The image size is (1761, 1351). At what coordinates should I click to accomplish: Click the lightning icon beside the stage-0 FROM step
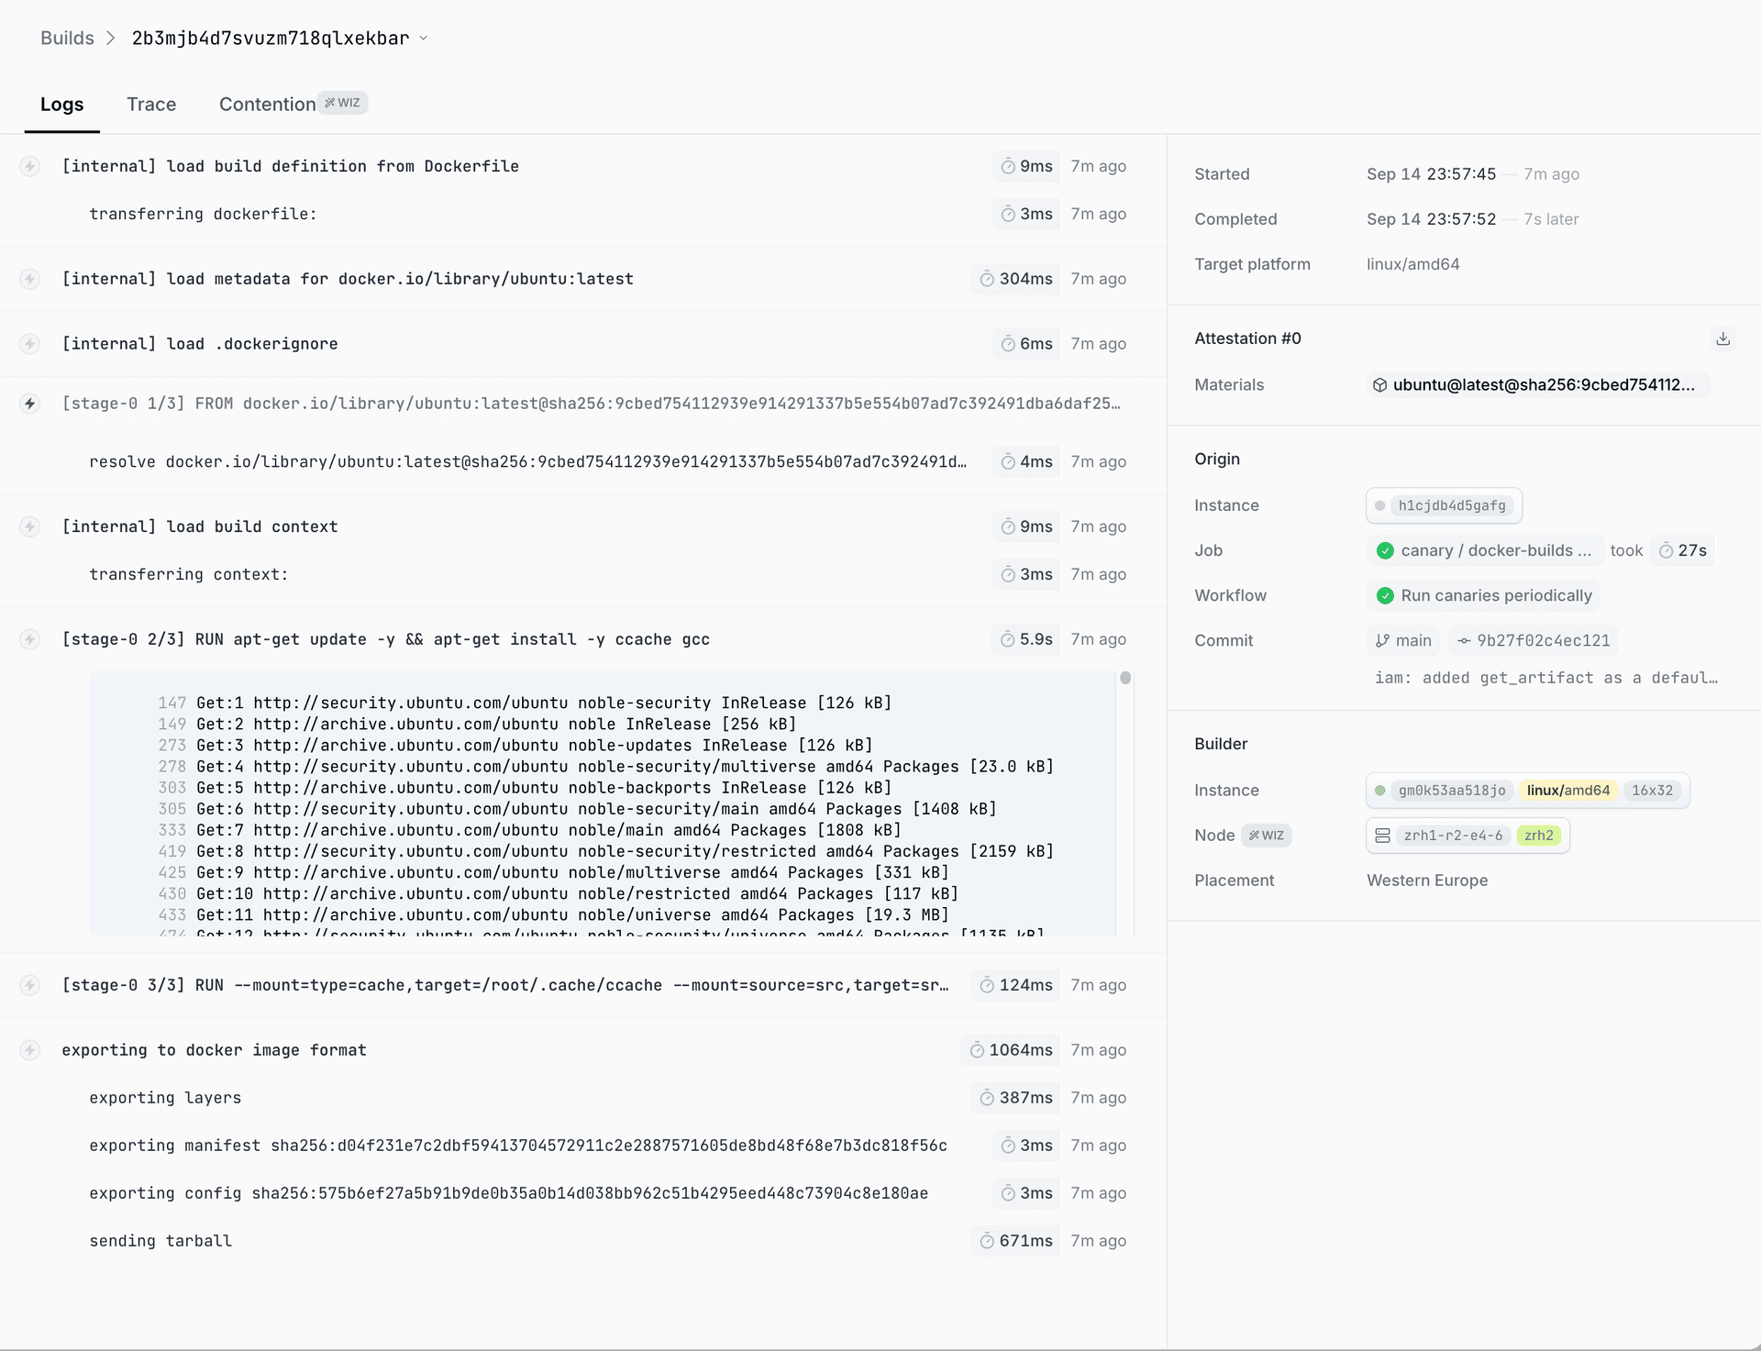click(x=30, y=404)
